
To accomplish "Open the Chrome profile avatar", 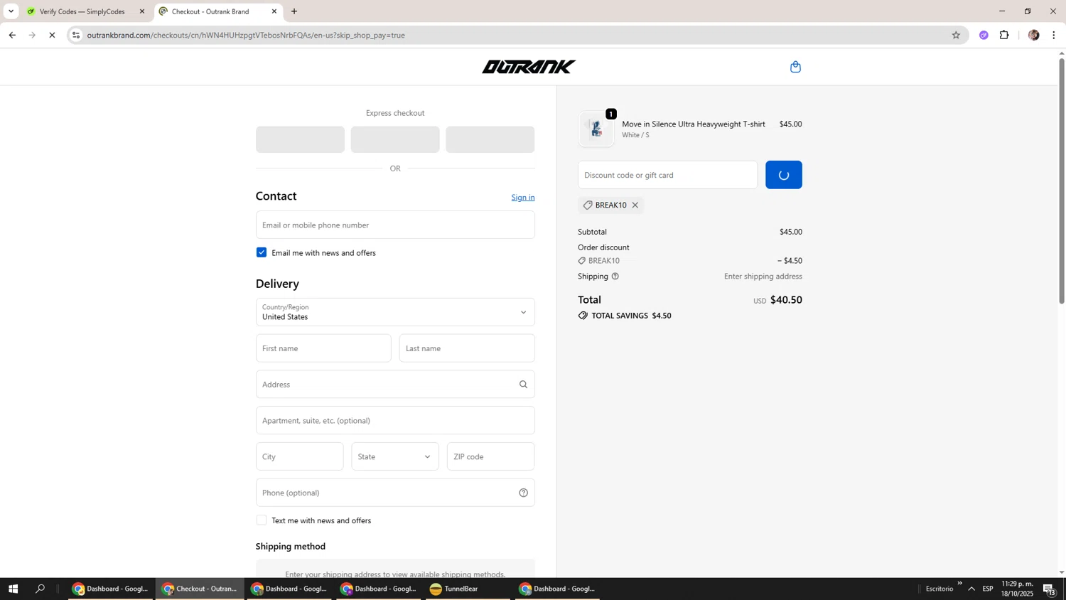I will [1033, 35].
